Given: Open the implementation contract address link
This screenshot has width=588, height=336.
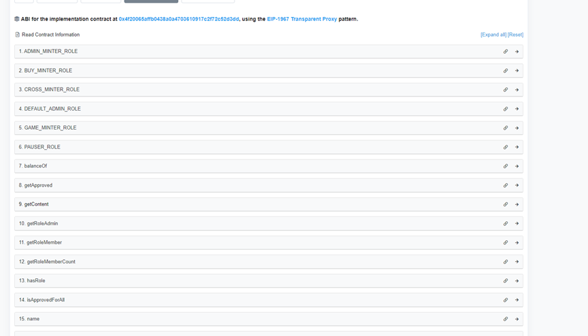Looking at the screenshot, I should point(179,19).
